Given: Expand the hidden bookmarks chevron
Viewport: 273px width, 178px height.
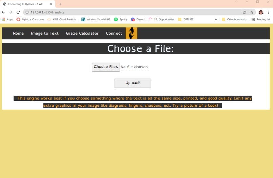Looking at the screenshot, I should (216, 19).
